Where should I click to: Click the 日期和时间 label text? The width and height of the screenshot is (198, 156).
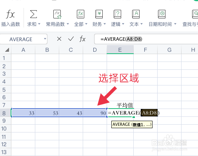pos(160,24)
